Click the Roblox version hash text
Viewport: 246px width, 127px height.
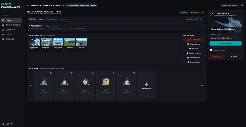coord(196,19)
